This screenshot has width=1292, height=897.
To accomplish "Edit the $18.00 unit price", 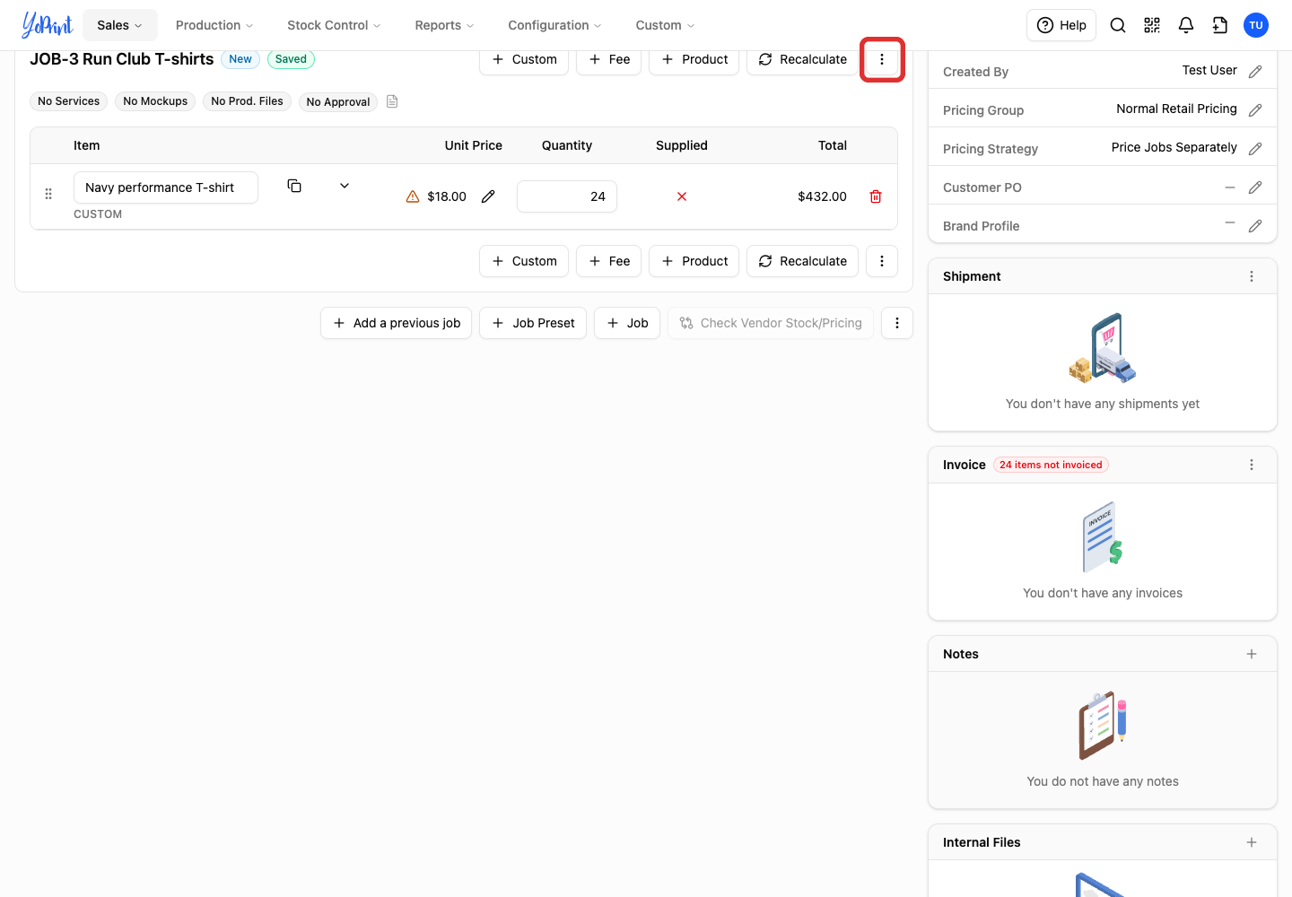I will 488,196.
